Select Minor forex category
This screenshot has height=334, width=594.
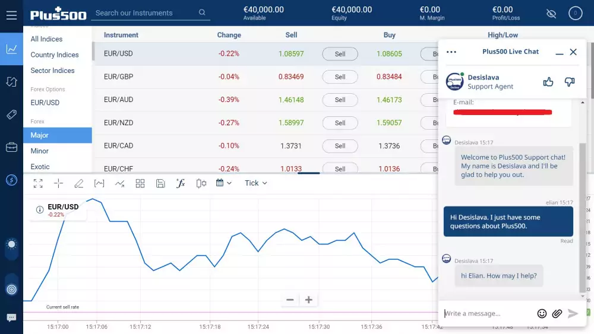tap(39, 151)
